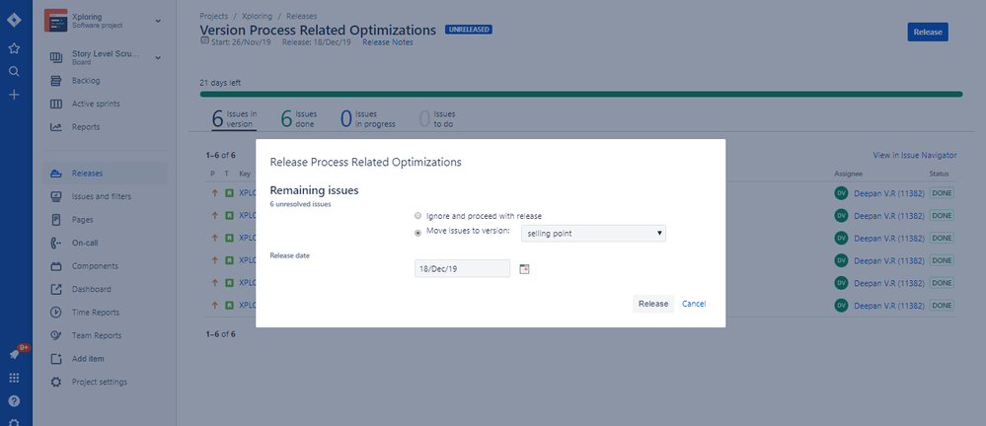Expand the Xploring project chevron
This screenshot has width=986, height=426.
tap(158, 21)
